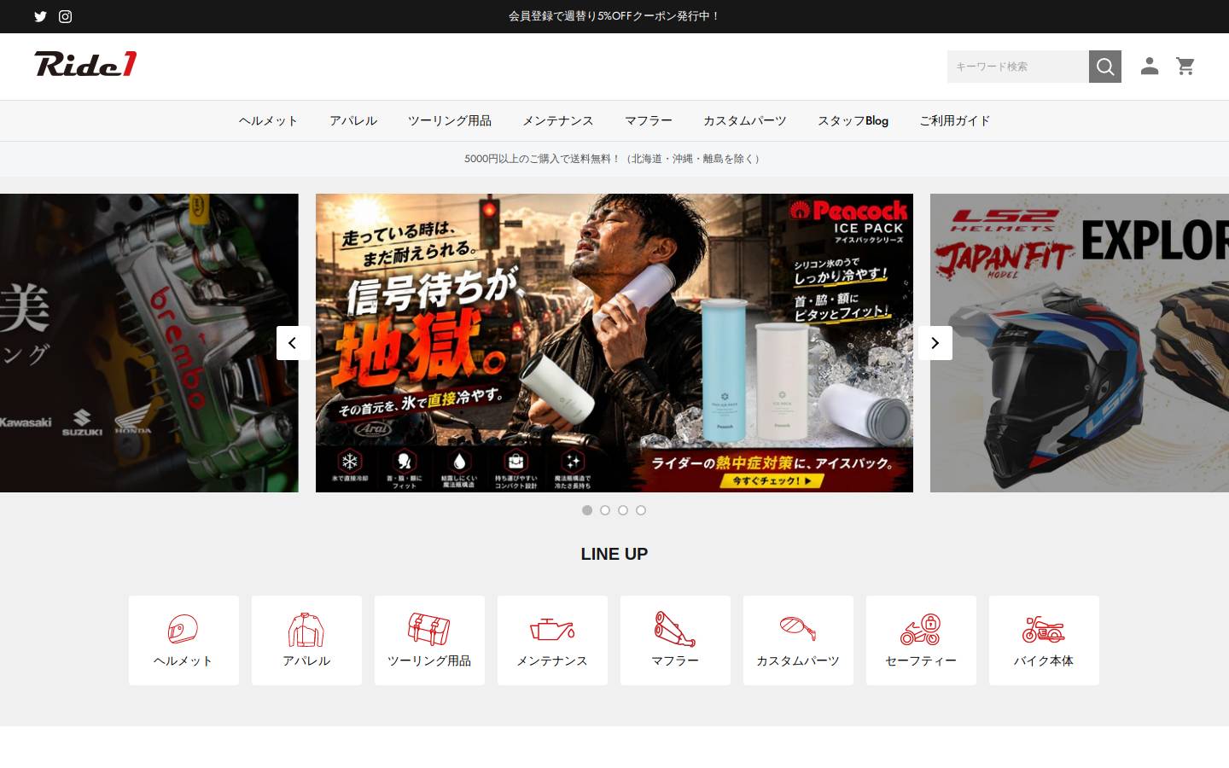This screenshot has width=1229, height=768.
Task: Click the 今すぐチェック! button on banner
Action: click(772, 480)
